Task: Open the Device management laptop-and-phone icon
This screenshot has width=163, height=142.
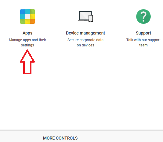Action: [85, 17]
